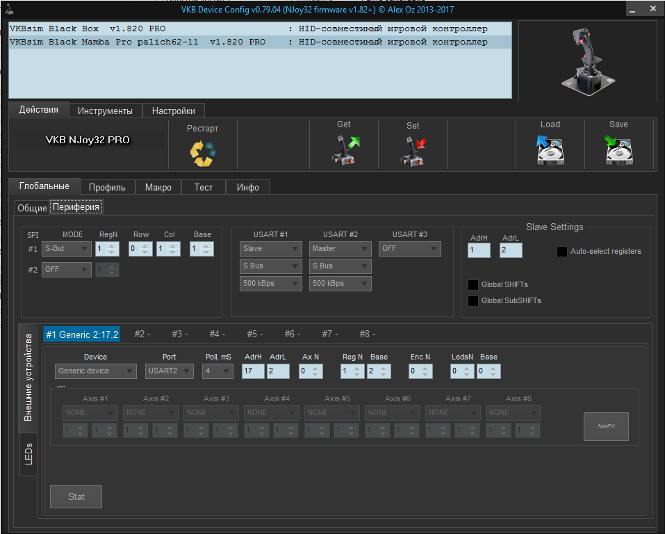Click SPI #1 RegN stepper
The height and width of the screenshot is (534, 665).
point(107,249)
